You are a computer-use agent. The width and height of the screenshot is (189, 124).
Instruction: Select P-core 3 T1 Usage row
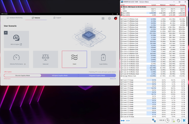tap(153, 94)
